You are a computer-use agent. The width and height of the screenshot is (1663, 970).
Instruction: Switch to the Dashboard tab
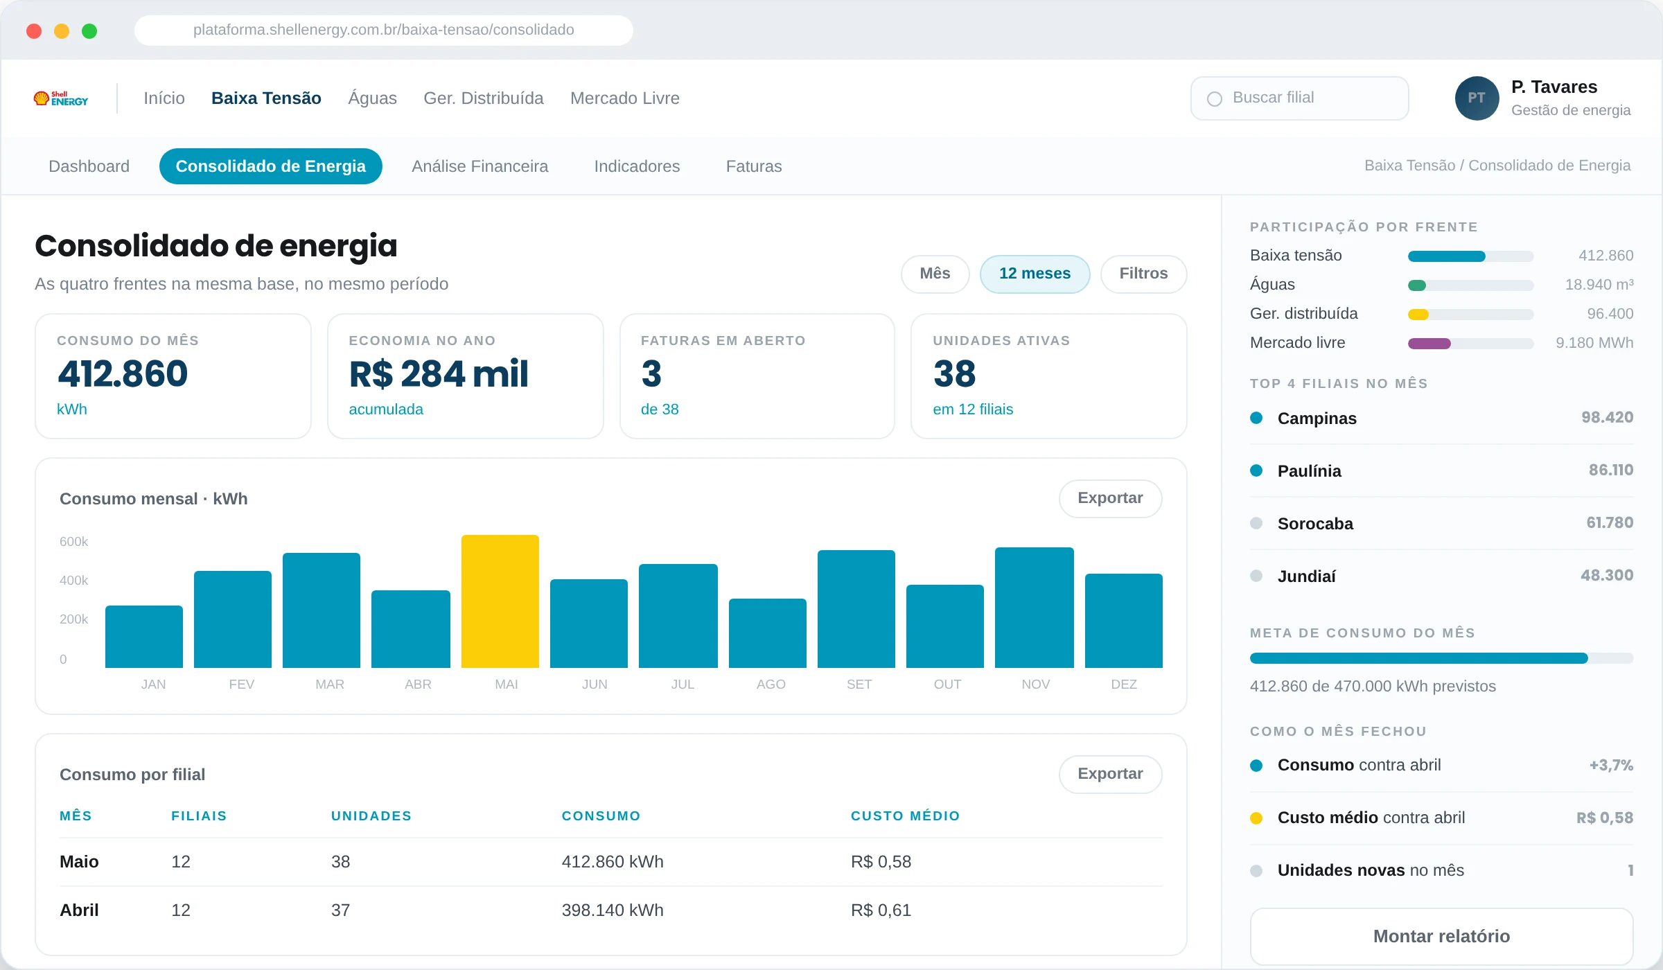[89, 166]
